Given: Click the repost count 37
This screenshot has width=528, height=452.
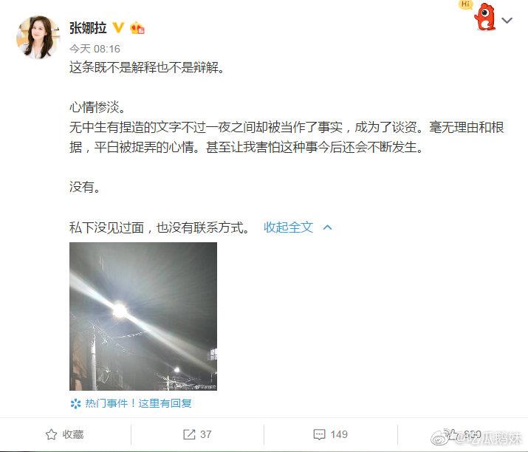Looking at the screenshot, I should pyautogui.click(x=206, y=434).
